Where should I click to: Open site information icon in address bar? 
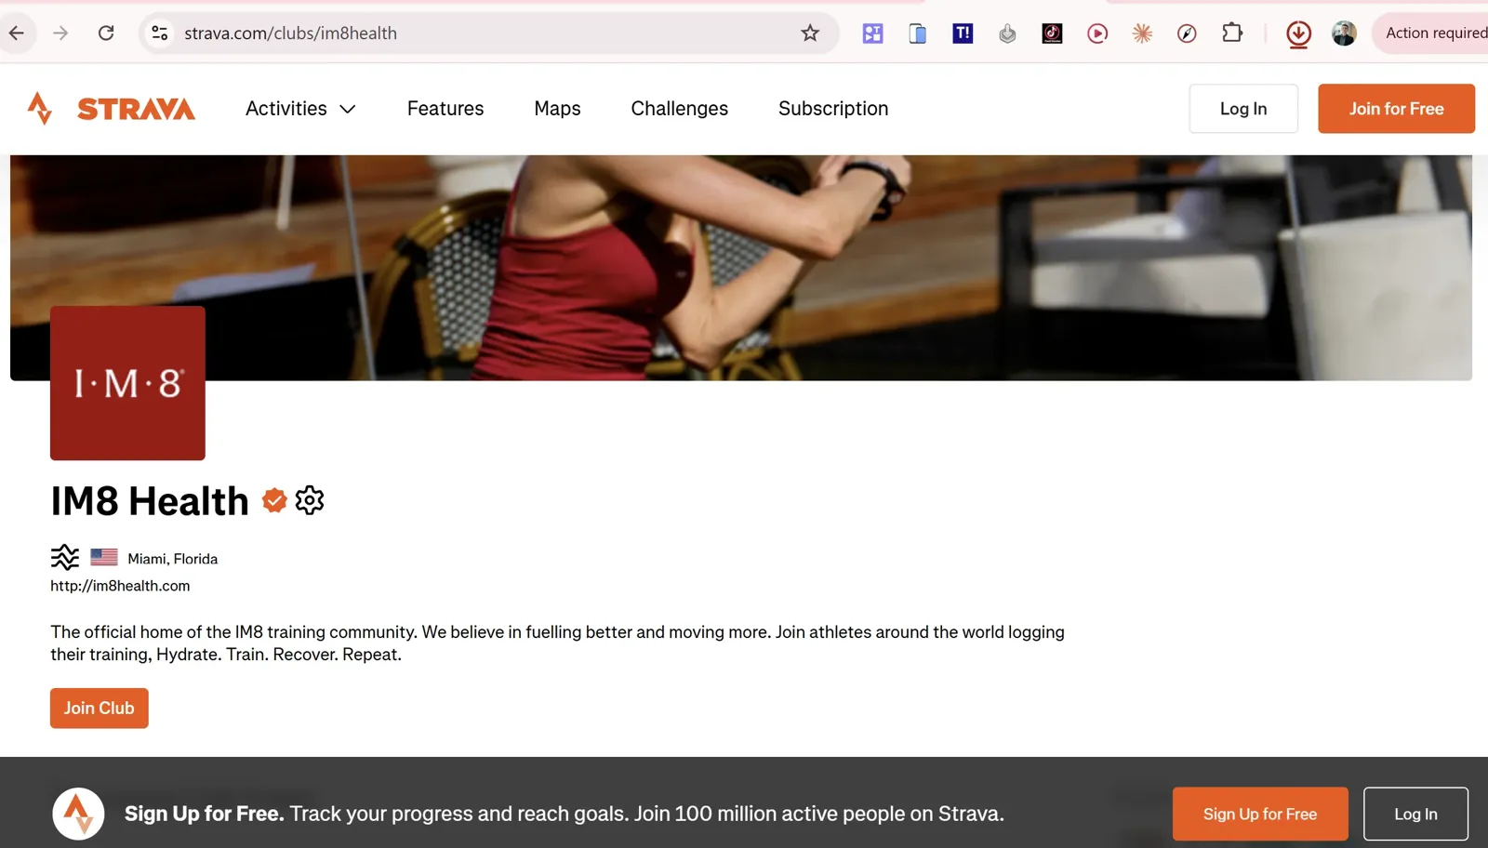(160, 33)
